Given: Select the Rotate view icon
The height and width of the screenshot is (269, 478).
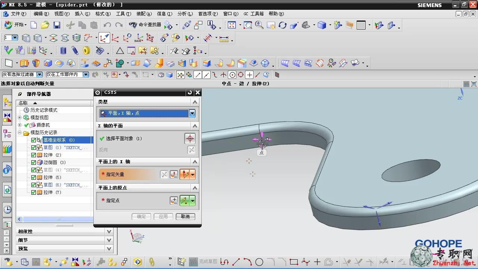Looking at the screenshot, I should [283, 25].
